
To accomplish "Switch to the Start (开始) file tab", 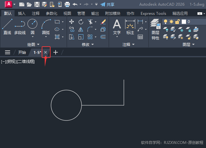I will tap(22, 52).
